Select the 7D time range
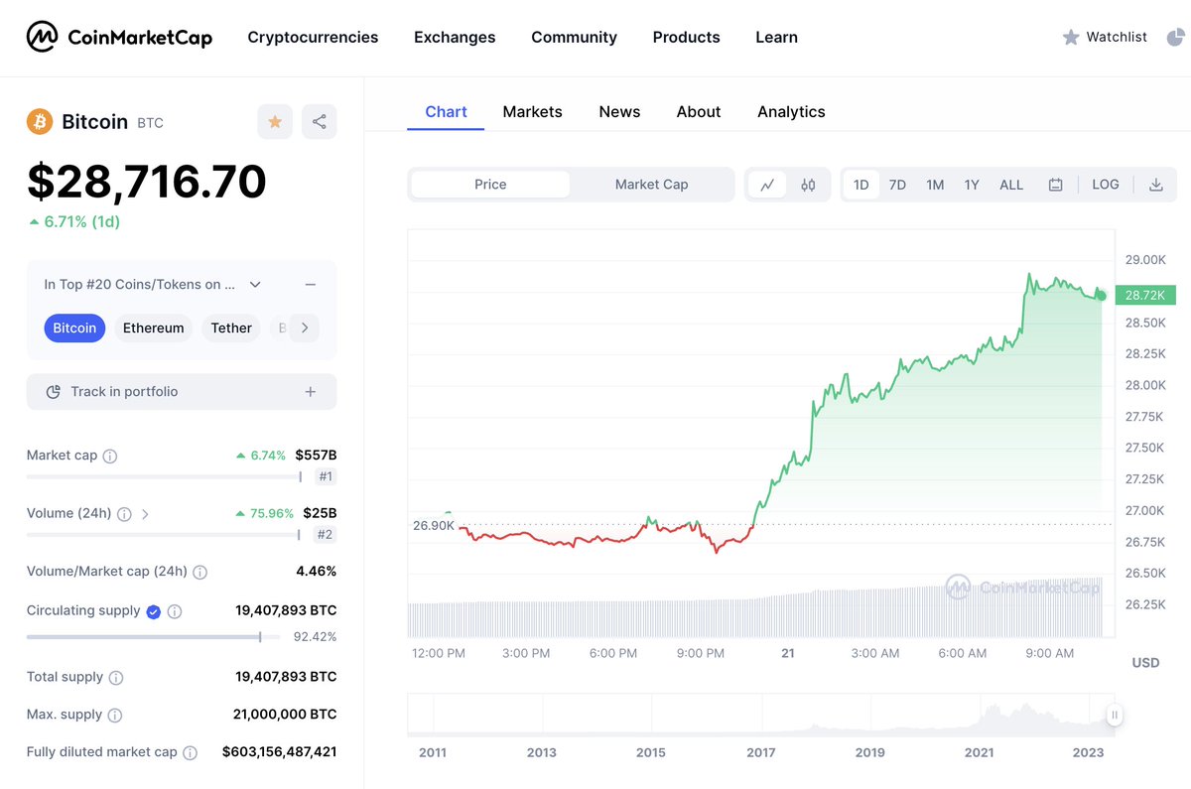The image size is (1191, 789). click(897, 185)
